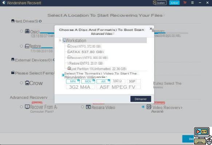Click the Advanced Recovery heading

pos(28,97)
